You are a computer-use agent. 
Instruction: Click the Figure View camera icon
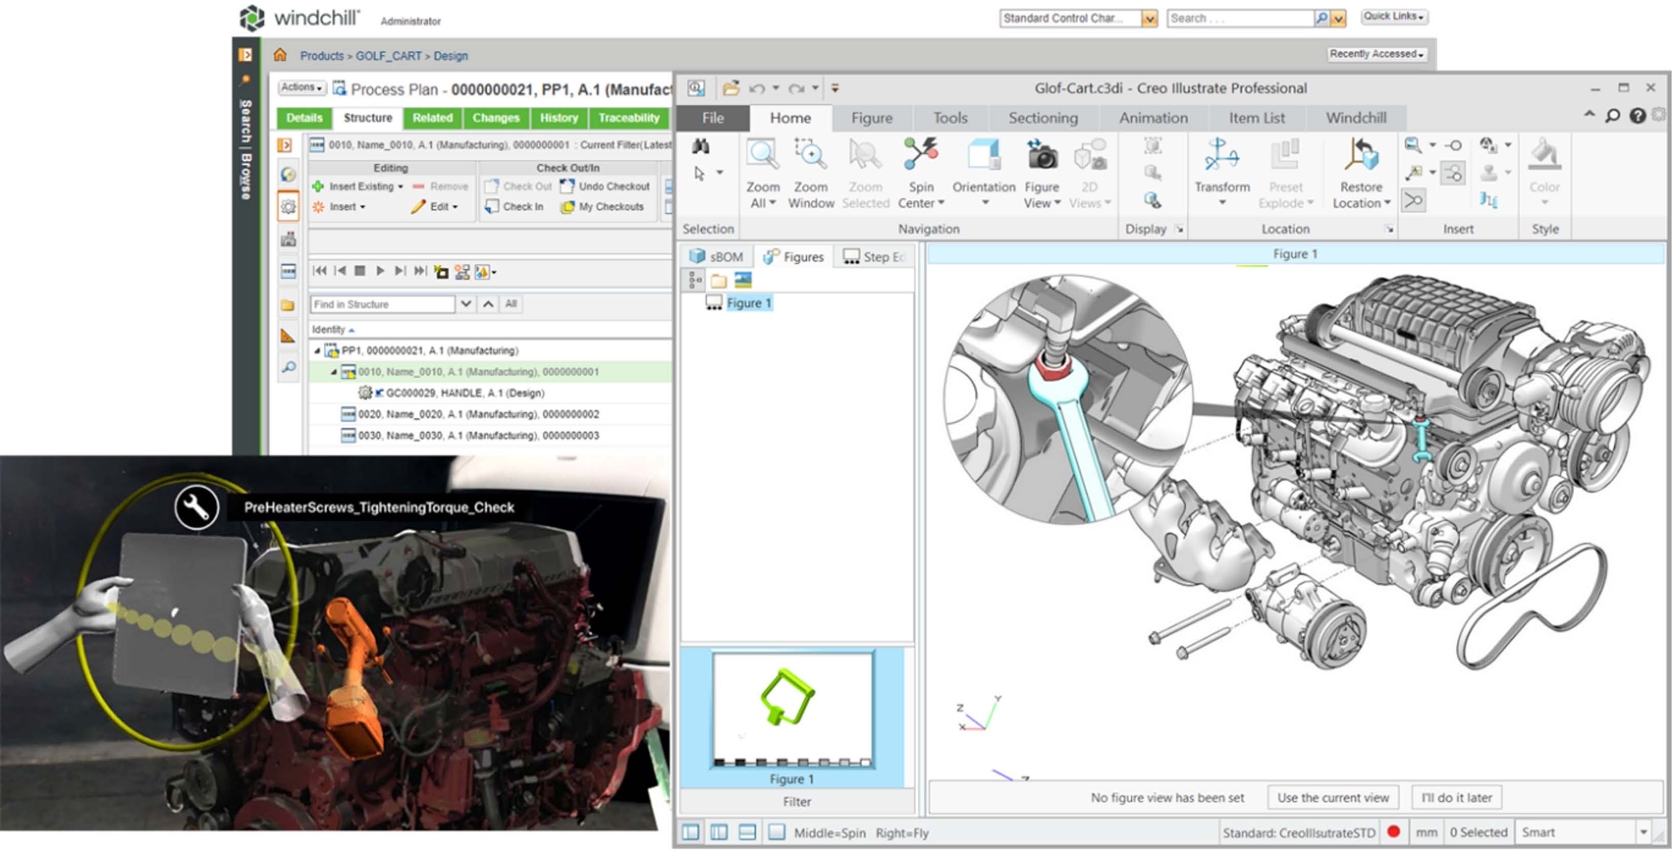point(1041,156)
